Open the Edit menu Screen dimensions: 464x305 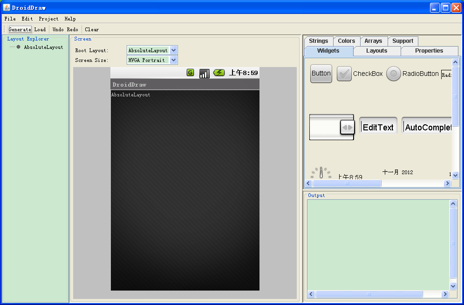tap(27, 19)
